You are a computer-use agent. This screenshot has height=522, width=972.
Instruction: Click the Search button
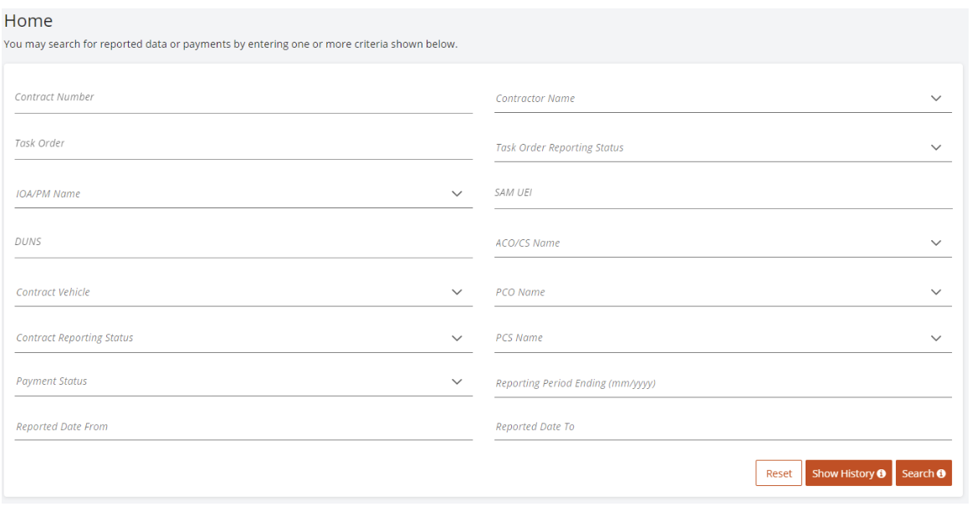923,473
